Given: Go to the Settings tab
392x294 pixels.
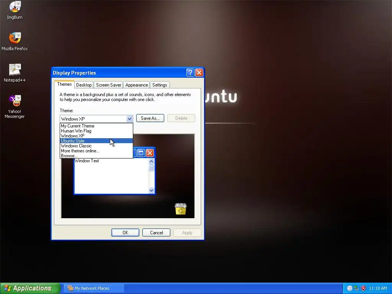Looking at the screenshot, I should tap(160, 85).
